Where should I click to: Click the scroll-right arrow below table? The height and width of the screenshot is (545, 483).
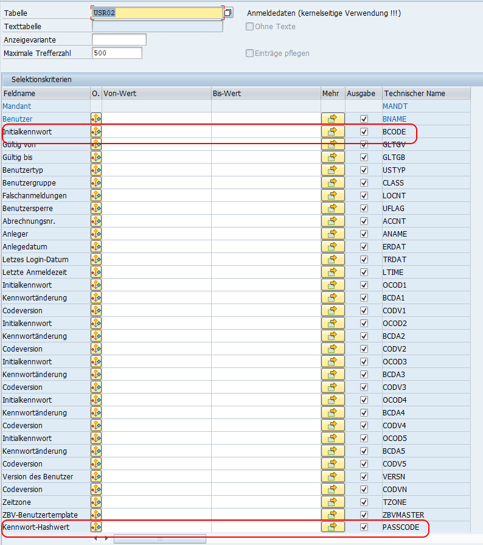coord(106,538)
